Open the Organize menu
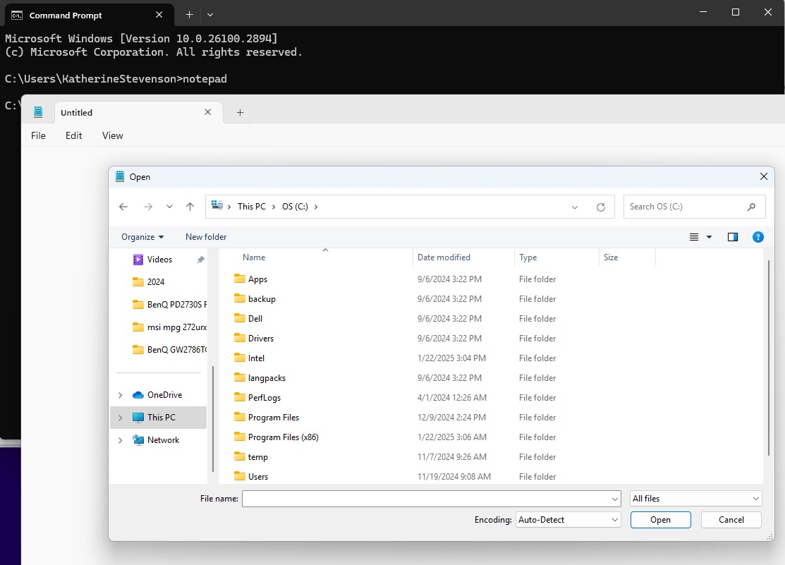785x565 pixels. [142, 237]
